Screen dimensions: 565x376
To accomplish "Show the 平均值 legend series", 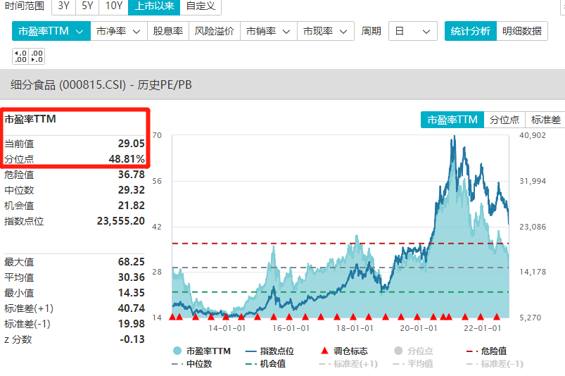I will click(398, 363).
